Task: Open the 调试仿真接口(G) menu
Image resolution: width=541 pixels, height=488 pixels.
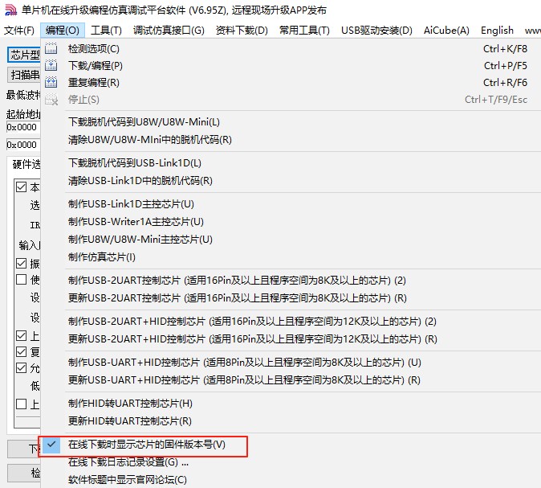Action: (169, 31)
